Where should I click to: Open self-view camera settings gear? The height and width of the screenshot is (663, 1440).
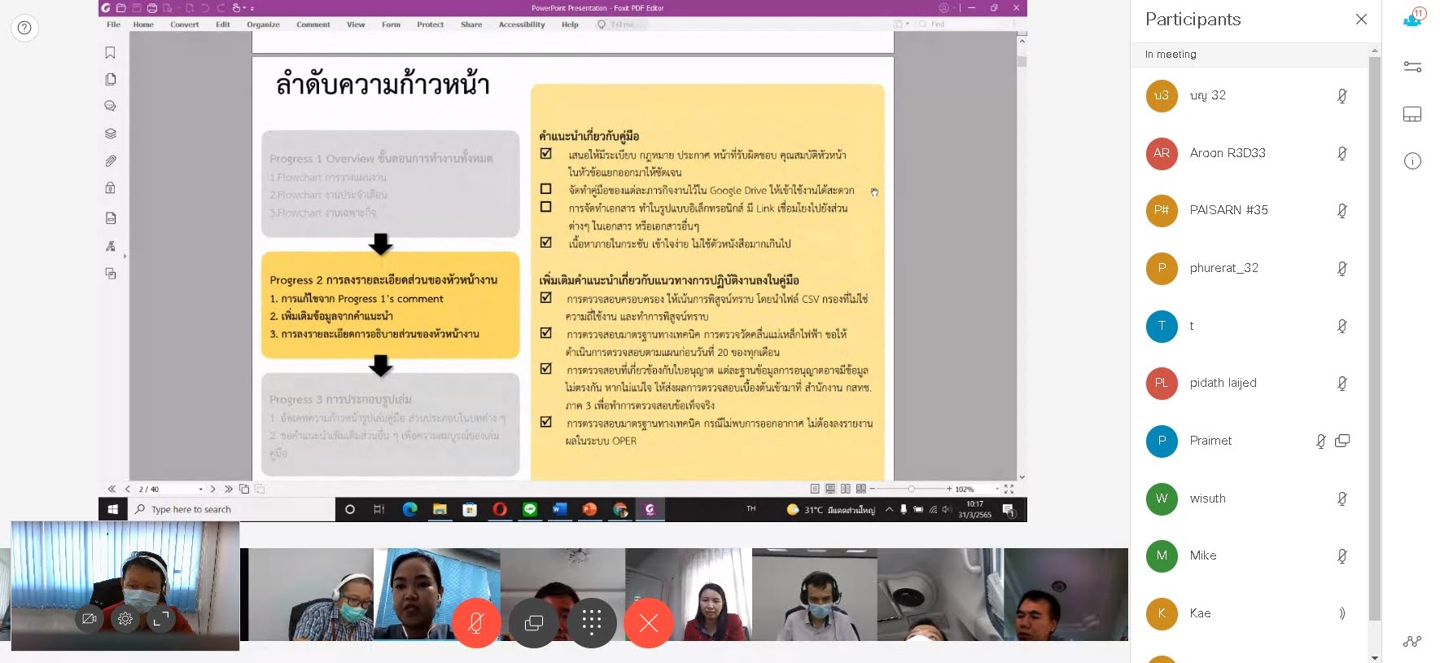[x=125, y=619]
